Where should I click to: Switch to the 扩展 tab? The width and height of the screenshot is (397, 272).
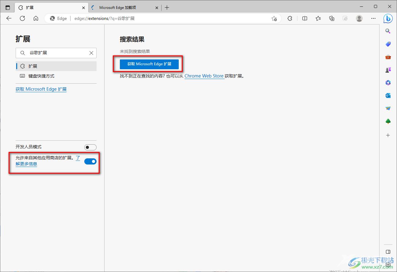click(51, 8)
